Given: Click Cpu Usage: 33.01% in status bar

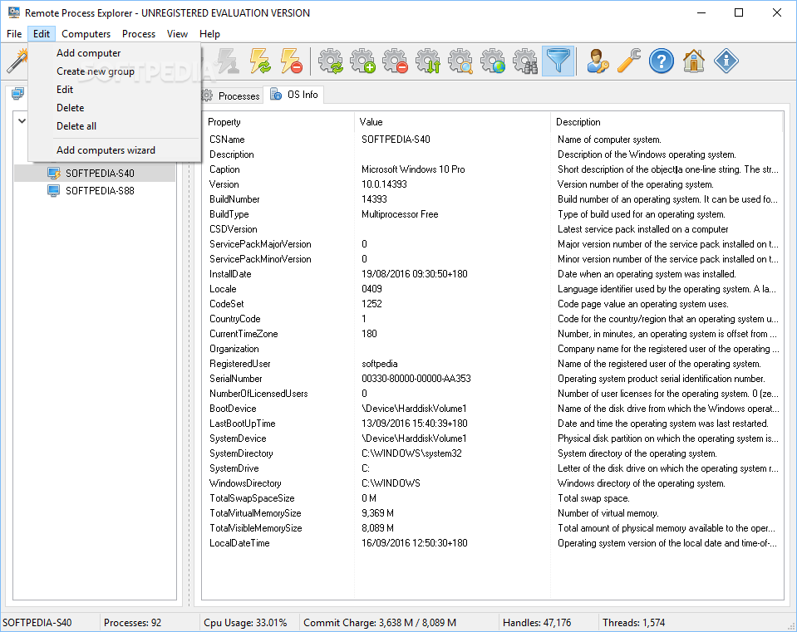Looking at the screenshot, I should click(245, 622).
